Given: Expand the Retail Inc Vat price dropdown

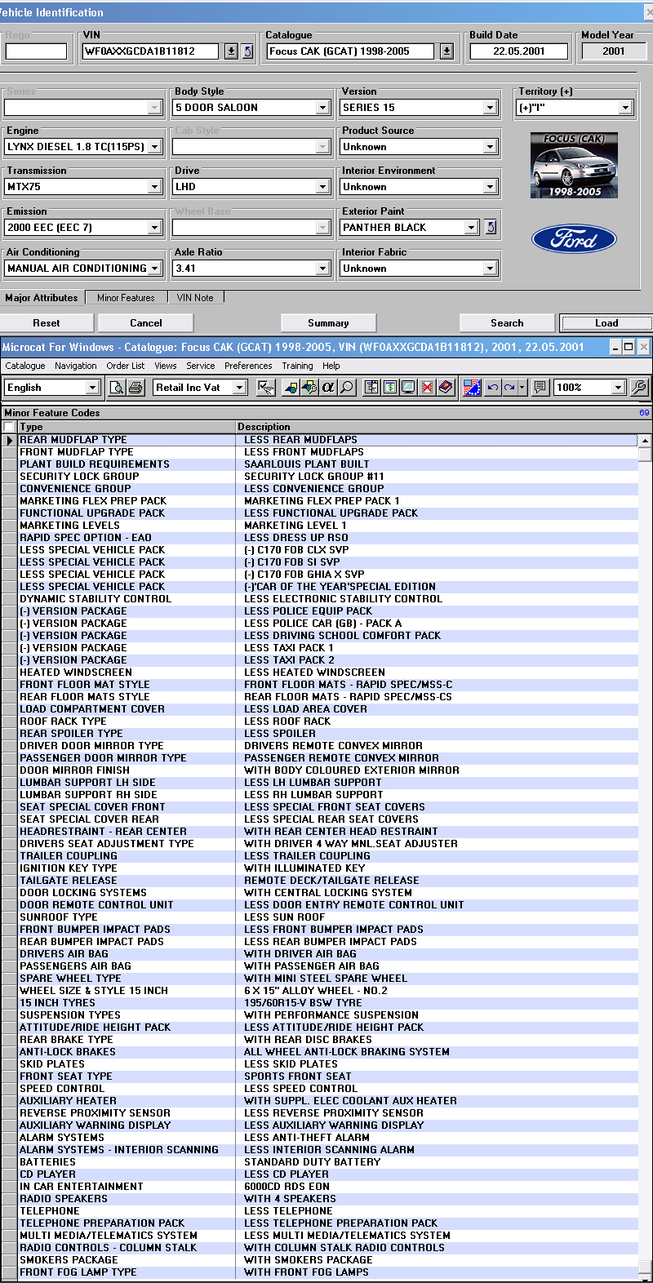Looking at the screenshot, I should point(239,388).
